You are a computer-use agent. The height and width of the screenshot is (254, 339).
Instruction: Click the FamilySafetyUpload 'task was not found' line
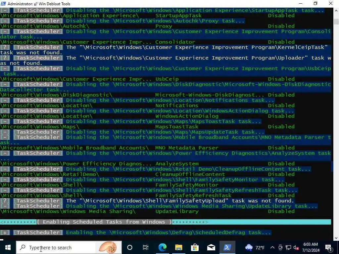click(x=180, y=201)
